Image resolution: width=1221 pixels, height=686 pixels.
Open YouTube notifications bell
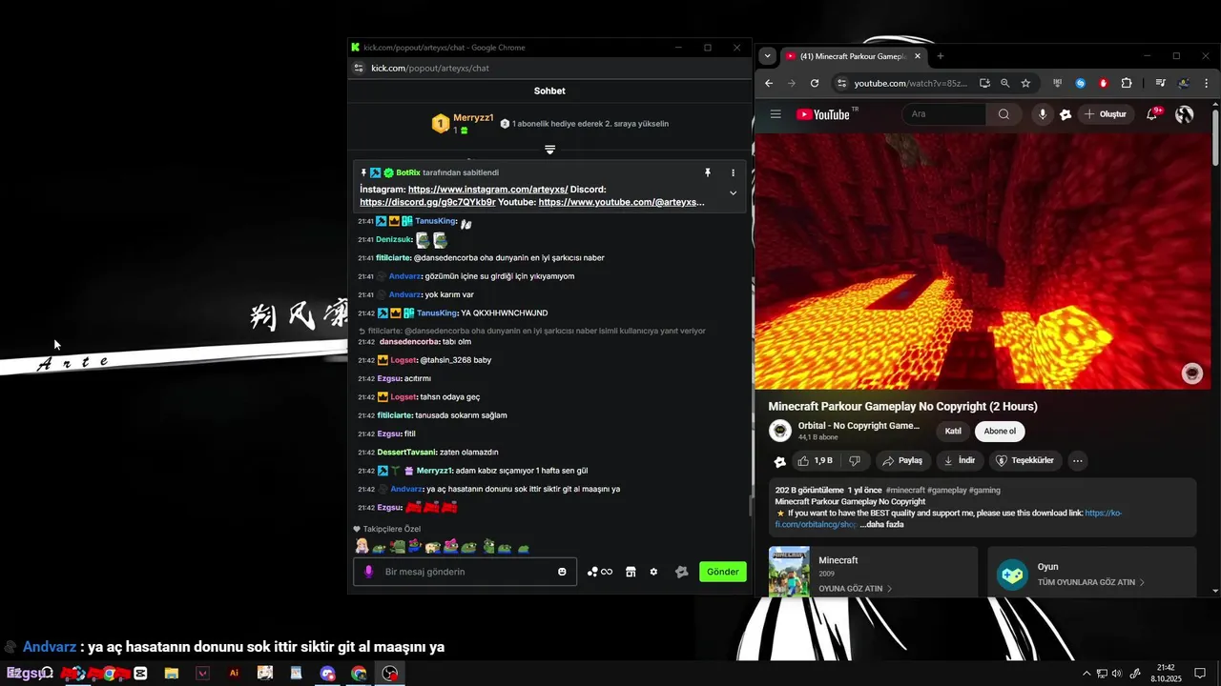tap(1153, 114)
